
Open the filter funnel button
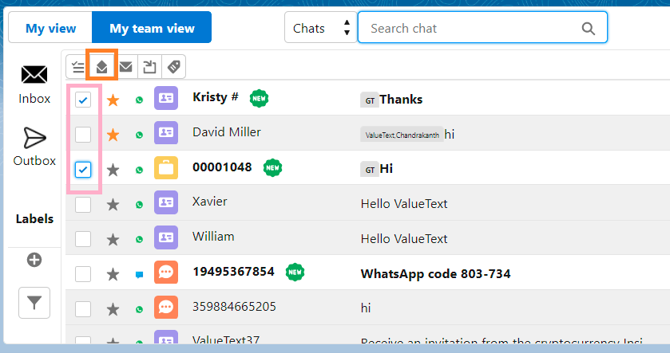(34, 303)
